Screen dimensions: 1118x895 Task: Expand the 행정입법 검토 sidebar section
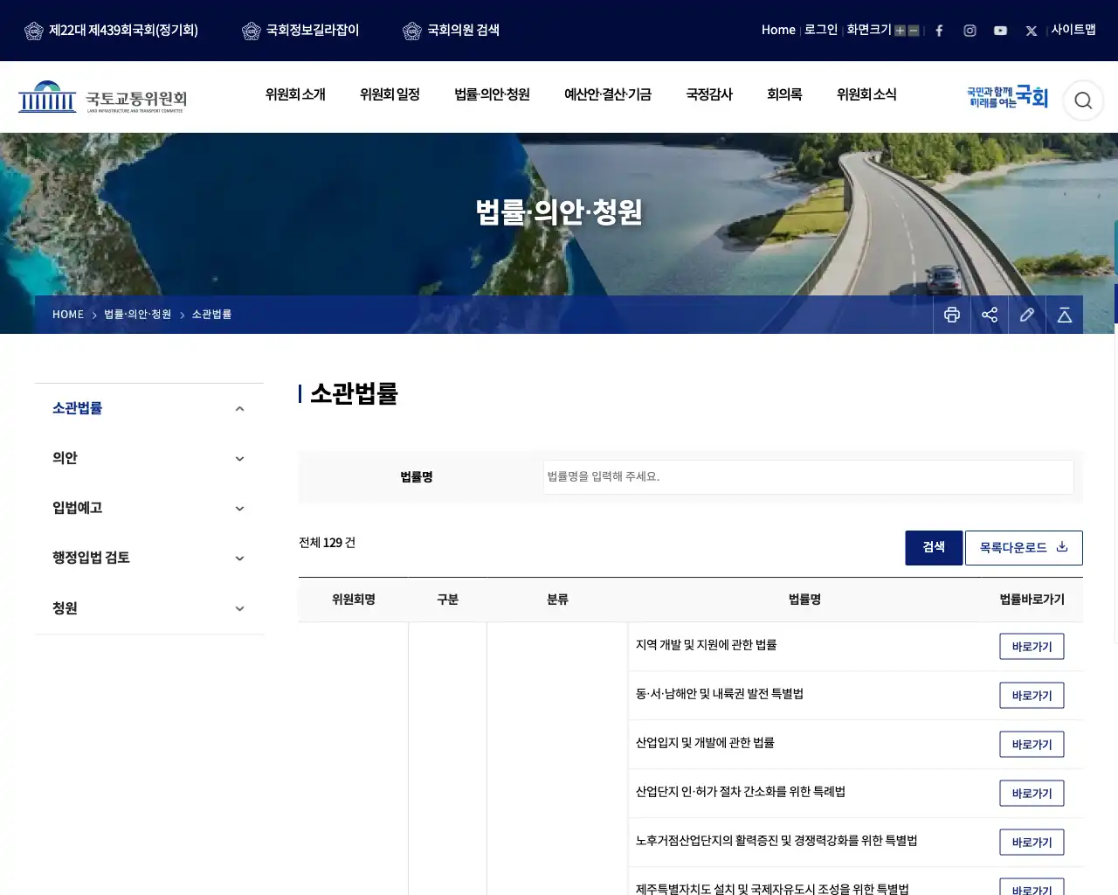tap(239, 559)
